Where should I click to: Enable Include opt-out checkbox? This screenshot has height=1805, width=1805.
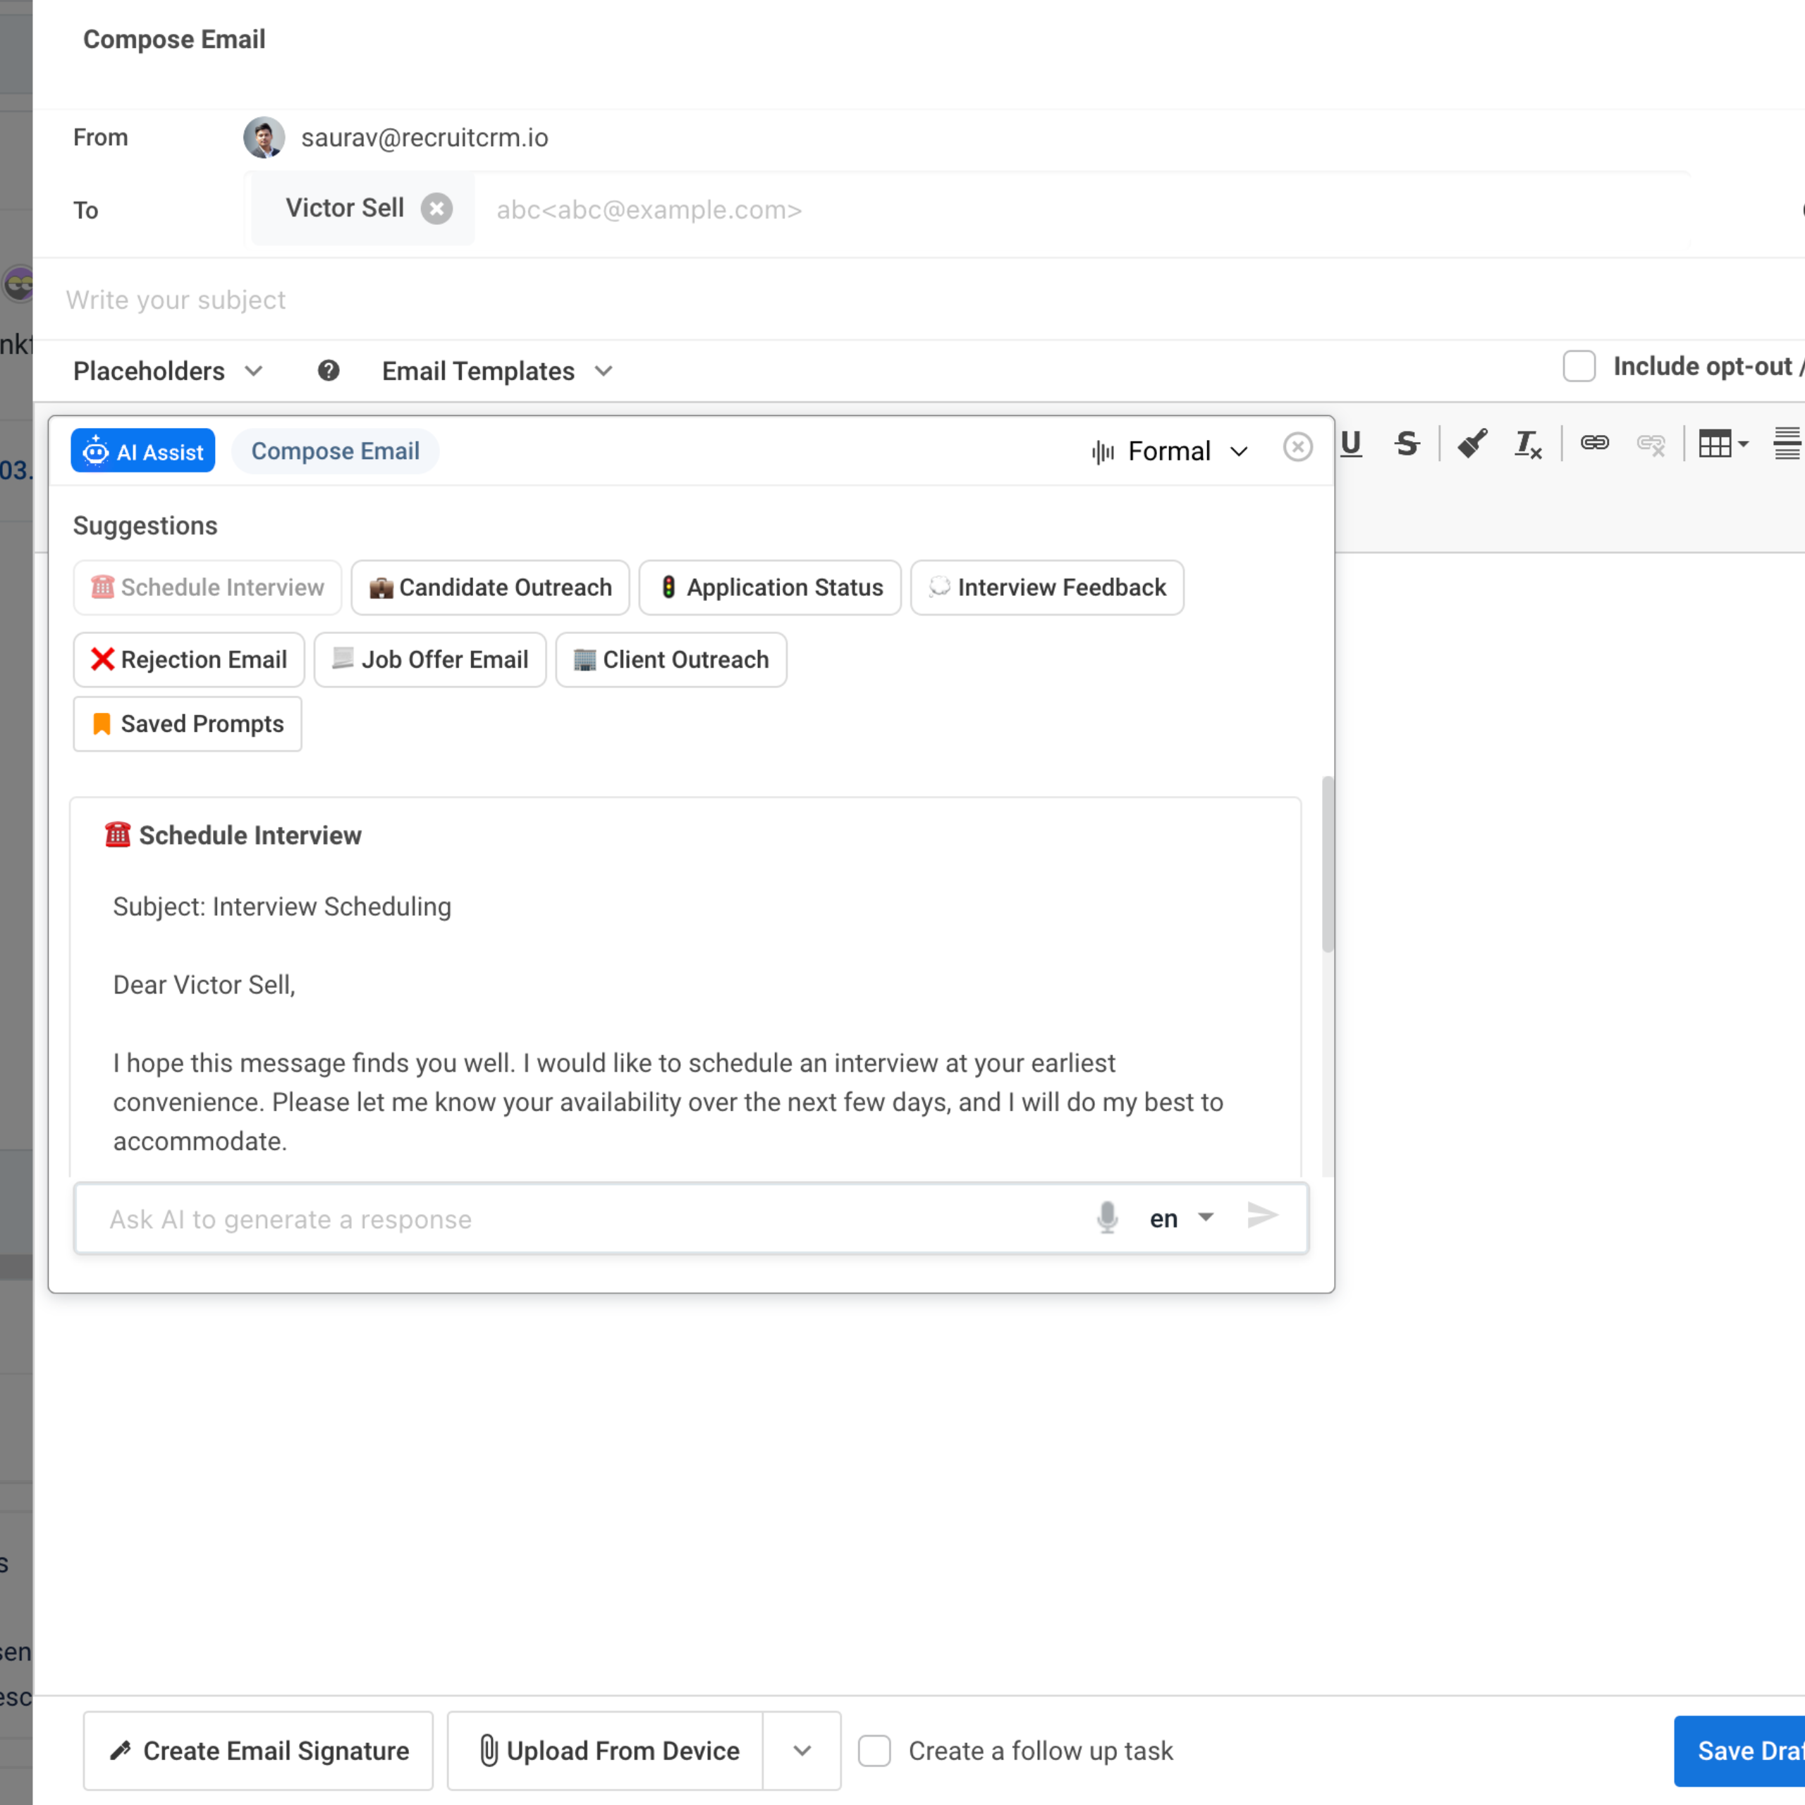tap(1579, 366)
